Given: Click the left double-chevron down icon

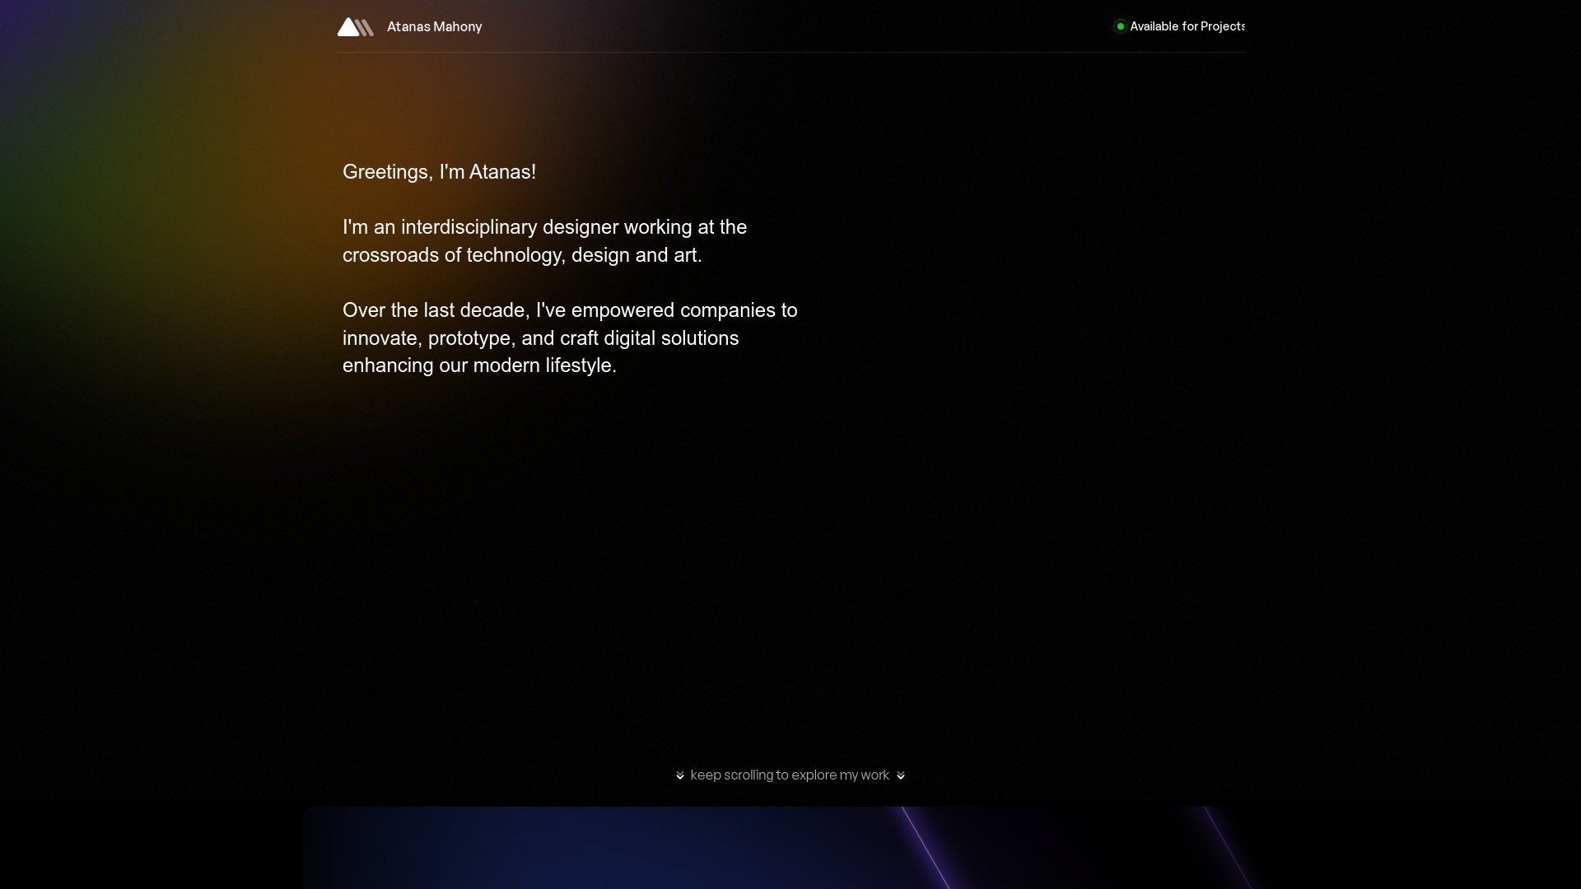Looking at the screenshot, I should [x=680, y=775].
